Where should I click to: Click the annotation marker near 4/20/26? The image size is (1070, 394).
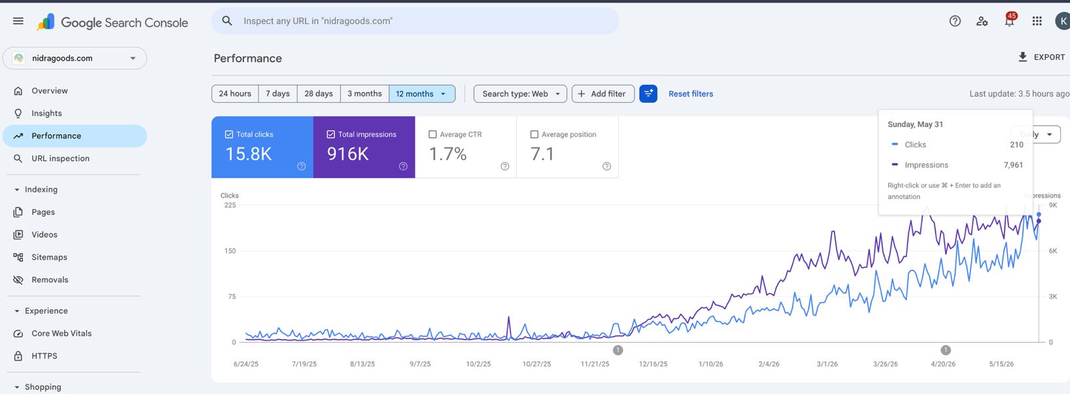(x=946, y=350)
